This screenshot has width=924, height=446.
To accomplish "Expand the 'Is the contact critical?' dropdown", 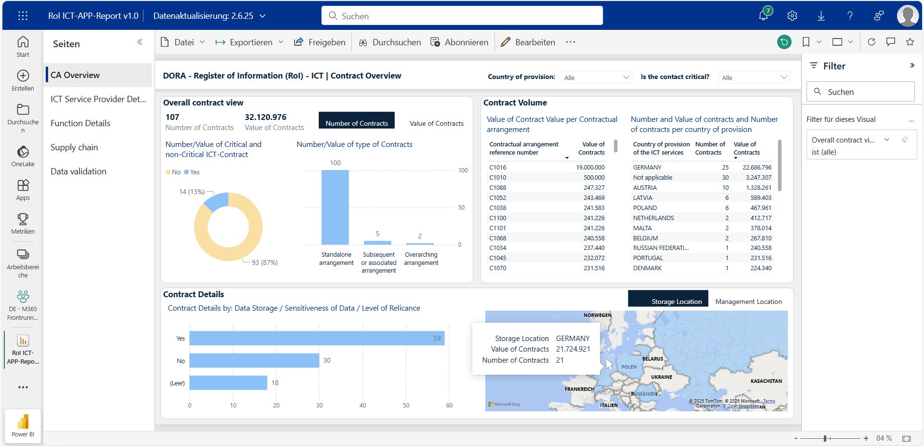I will coord(754,78).
